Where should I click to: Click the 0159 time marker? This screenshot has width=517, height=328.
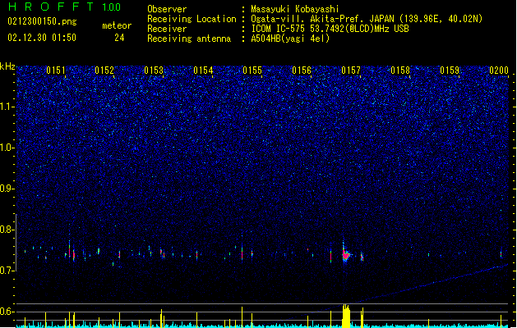450,71
